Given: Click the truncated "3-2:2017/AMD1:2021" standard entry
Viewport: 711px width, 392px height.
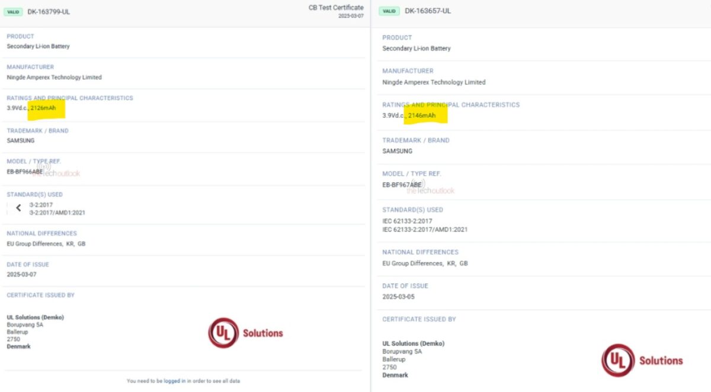Looking at the screenshot, I should click(57, 213).
